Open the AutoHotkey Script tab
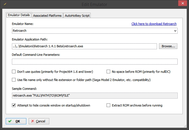The width and height of the screenshot is (189, 130). (77, 16)
